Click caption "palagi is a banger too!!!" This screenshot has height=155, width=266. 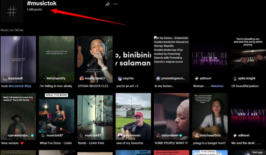click(x=209, y=143)
